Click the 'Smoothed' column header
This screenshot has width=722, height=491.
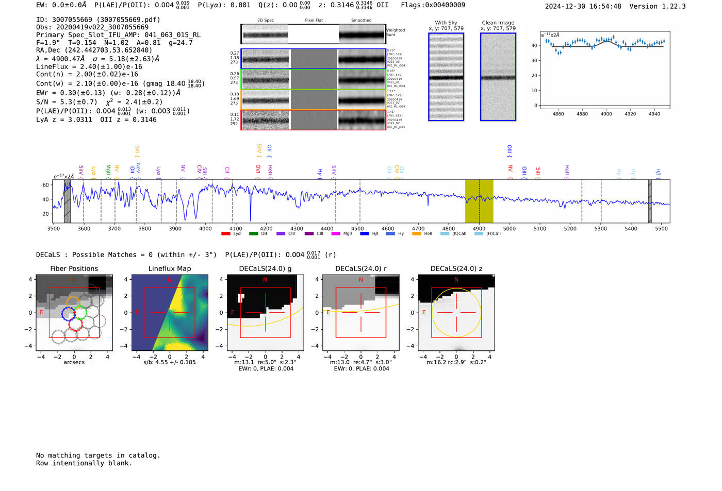(x=362, y=21)
